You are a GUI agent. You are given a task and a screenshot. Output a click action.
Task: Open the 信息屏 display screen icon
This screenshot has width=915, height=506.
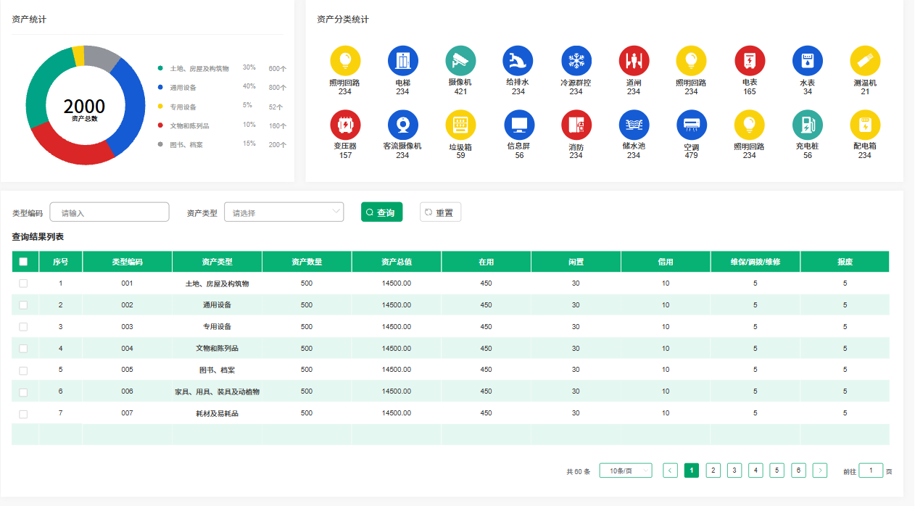coord(519,125)
